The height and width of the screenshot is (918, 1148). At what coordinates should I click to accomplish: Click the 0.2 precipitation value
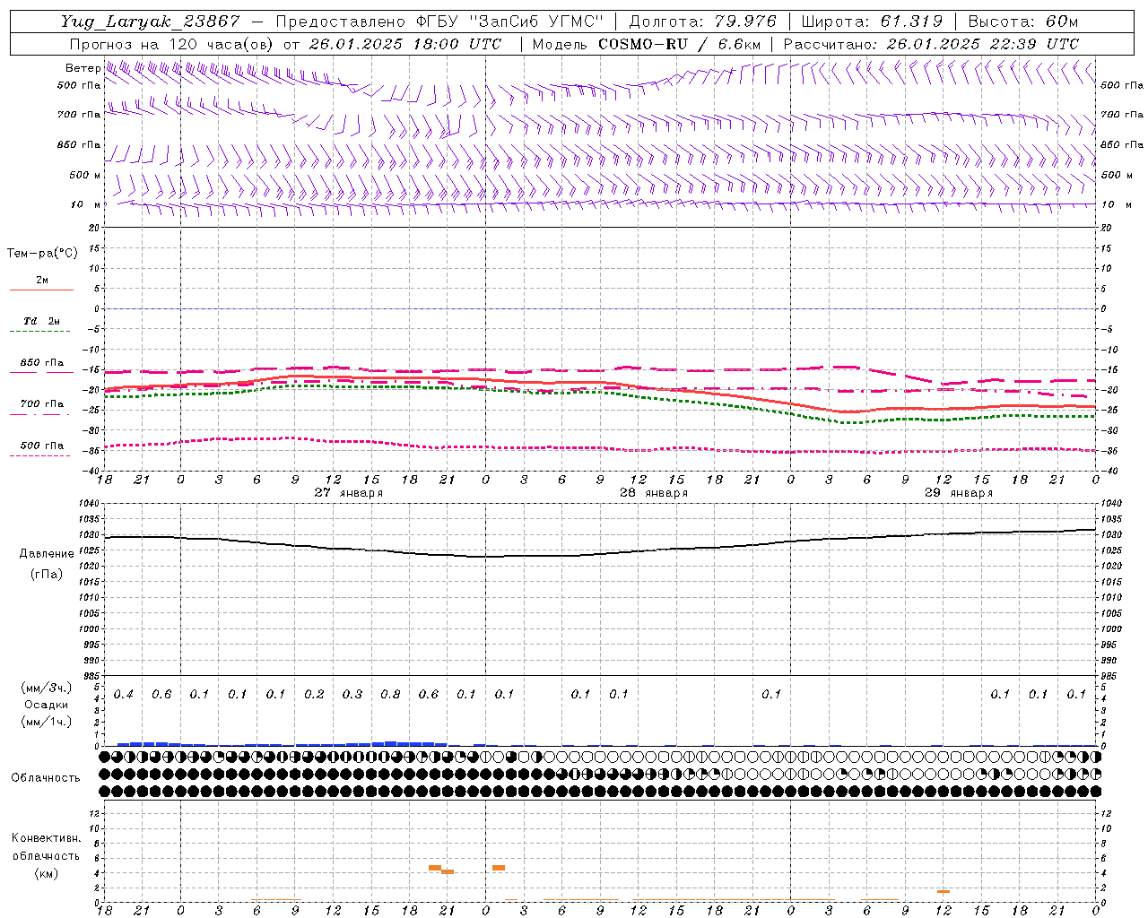click(314, 695)
